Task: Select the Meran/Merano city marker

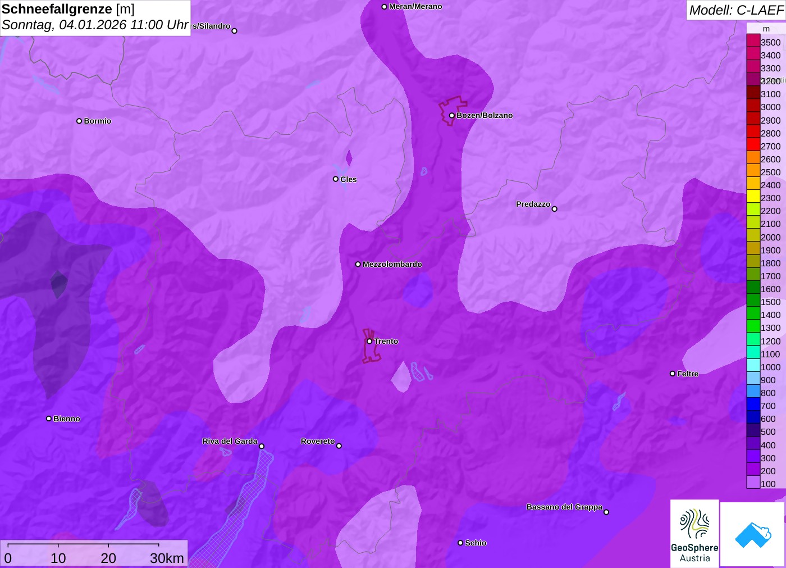Action: (384, 7)
